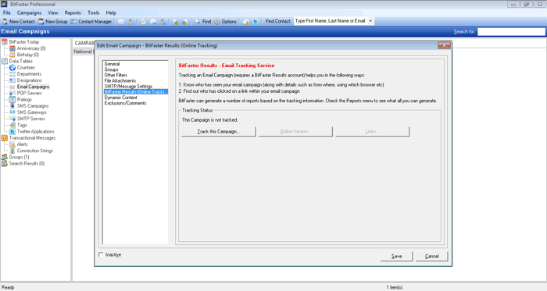
Task: Click the SMTP Servers icon
Action: pos(13,119)
